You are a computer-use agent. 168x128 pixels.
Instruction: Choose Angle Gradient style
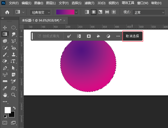coord(100,12)
